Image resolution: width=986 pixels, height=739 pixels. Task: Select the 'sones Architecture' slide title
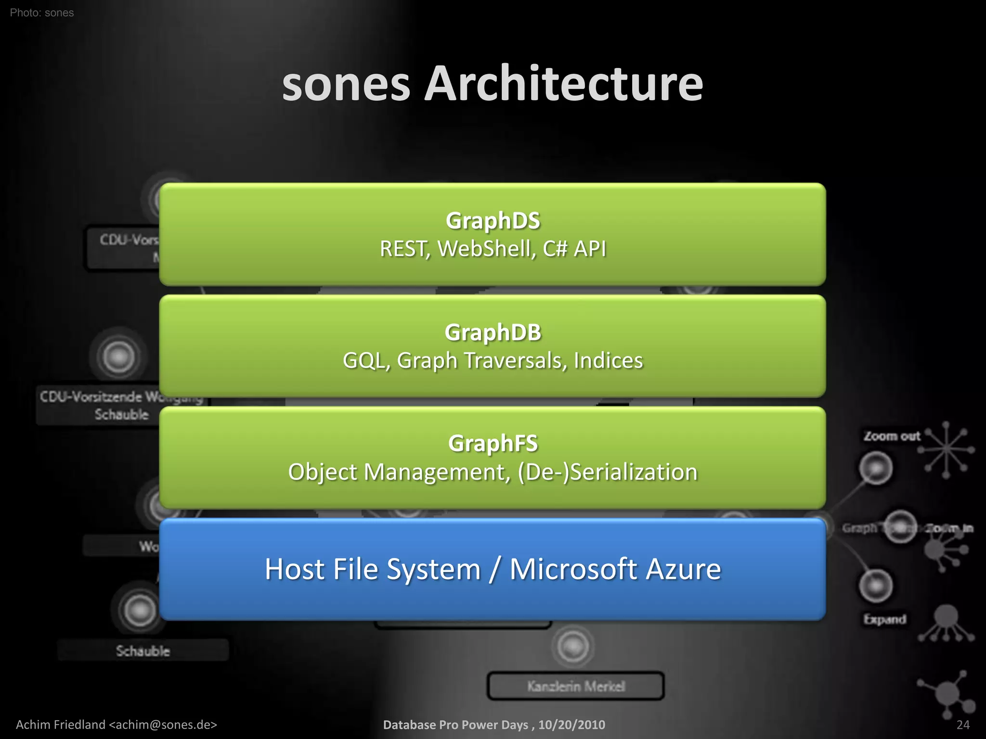point(493,83)
